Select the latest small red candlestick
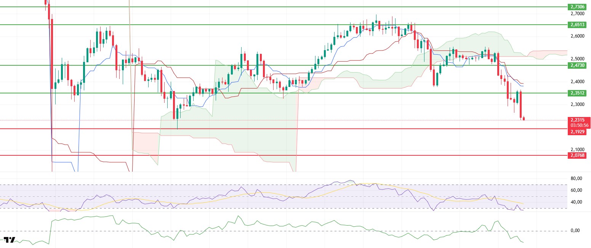 point(524,119)
